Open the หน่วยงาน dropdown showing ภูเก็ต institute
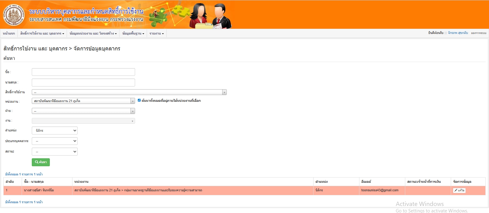Image resolution: width=489 pixels, height=213 pixels. click(83, 101)
